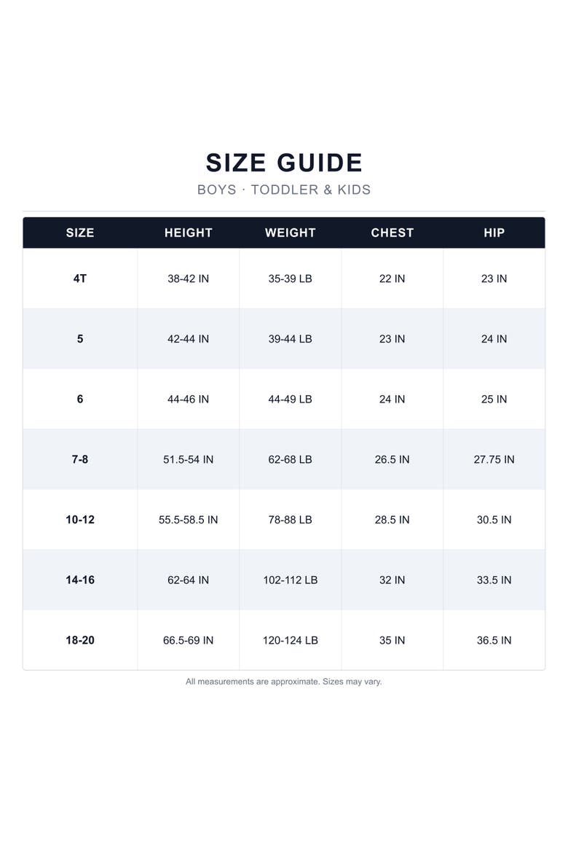The width and height of the screenshot is (568, 853).
Task: Click the 27.75 IN hip cell
Action: coord(494,460)
